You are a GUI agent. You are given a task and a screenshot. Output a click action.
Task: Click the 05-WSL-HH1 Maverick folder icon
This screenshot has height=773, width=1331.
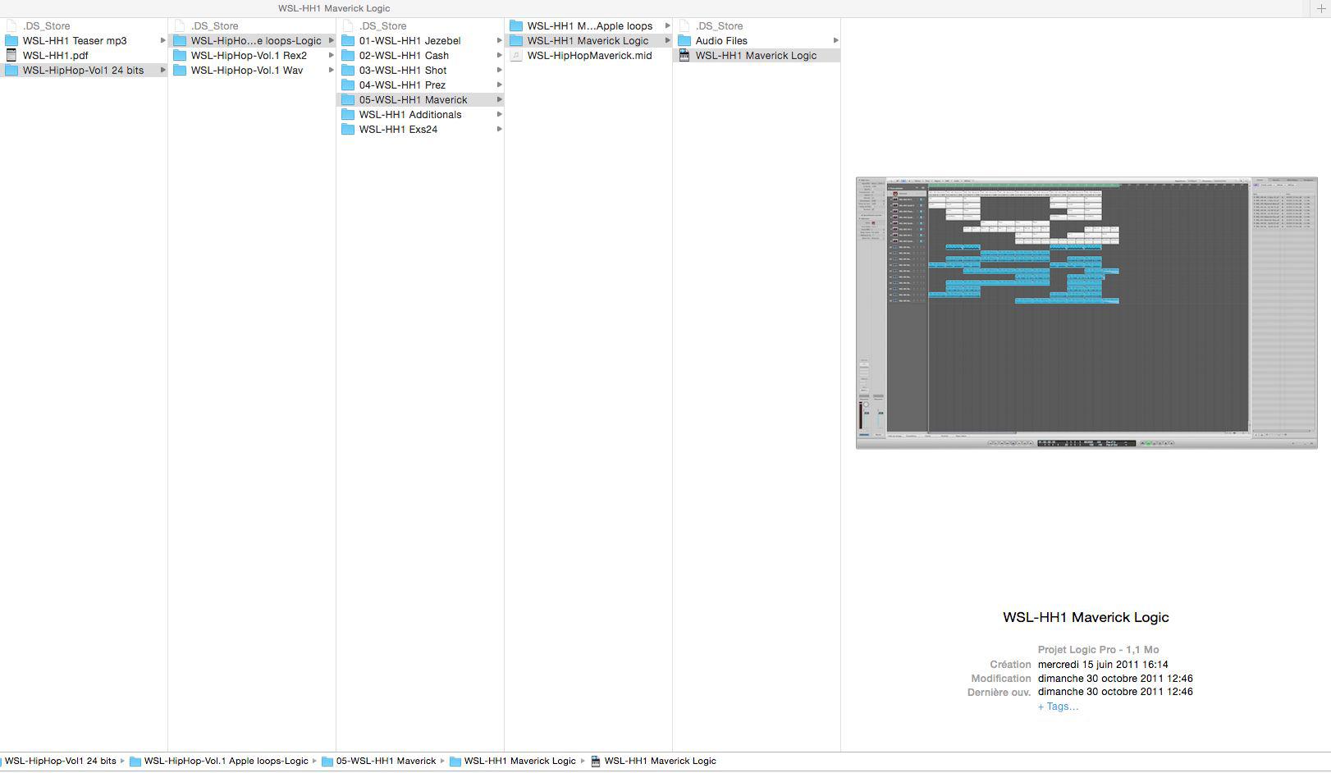coord(348,99)
